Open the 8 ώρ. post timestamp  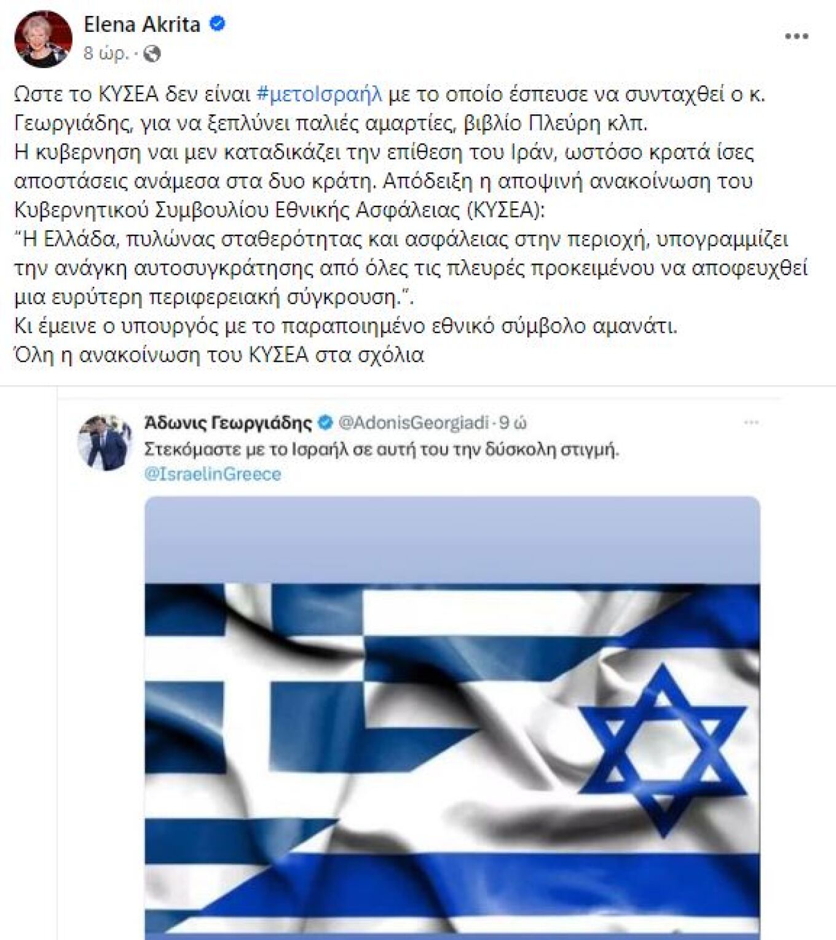point(106,54)
